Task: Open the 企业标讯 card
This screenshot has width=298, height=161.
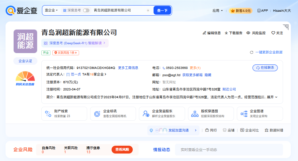Action: (x=113, y=114)
